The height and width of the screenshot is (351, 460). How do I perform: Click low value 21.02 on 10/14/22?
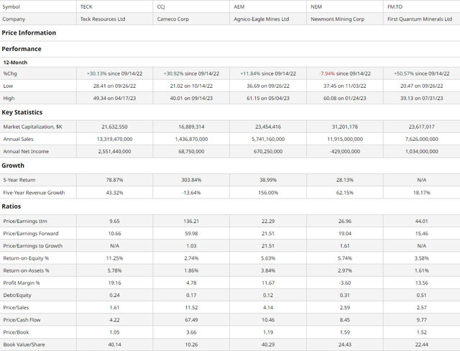pos(191,86)
